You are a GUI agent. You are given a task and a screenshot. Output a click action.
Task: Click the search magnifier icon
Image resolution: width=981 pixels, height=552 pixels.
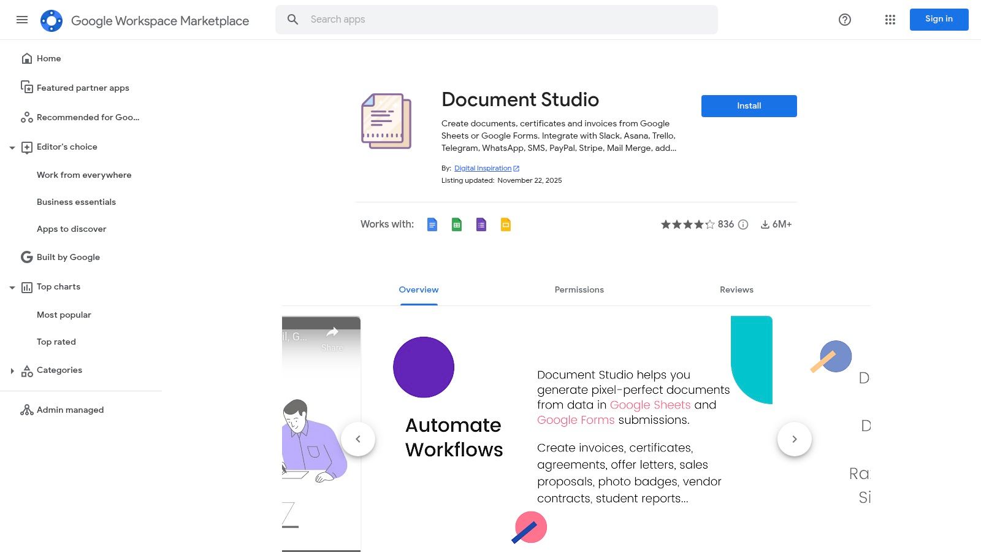tap(293, 20)
